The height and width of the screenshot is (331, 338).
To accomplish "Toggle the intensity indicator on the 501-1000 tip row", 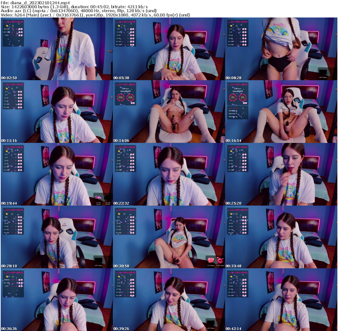I will pos(16,32).
